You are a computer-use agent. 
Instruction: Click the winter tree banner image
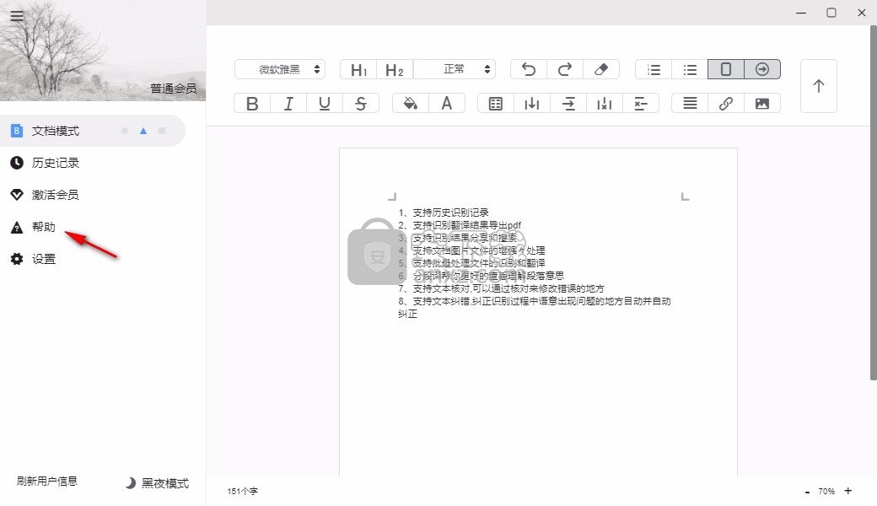[x=103, y=51]
